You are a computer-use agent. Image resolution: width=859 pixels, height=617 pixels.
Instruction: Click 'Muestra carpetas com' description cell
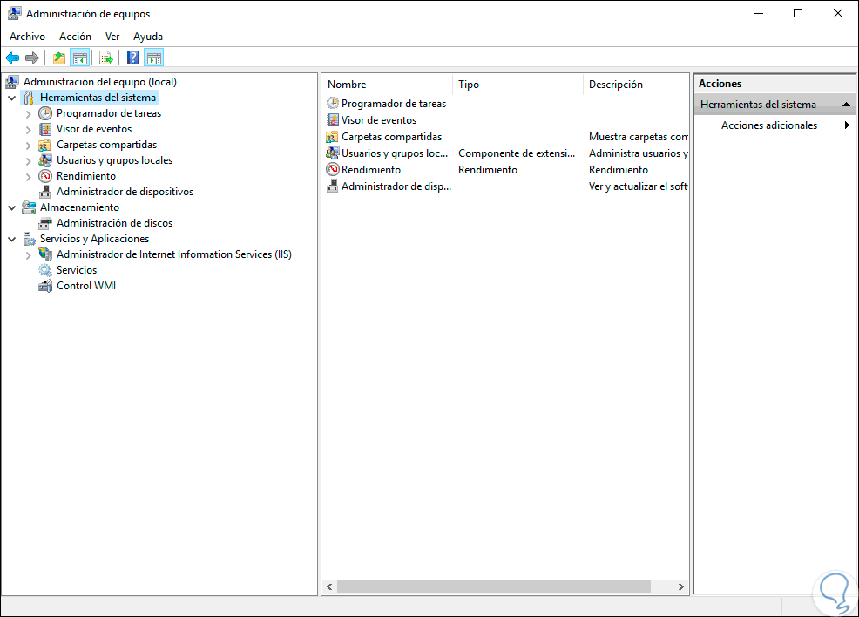pos(639,137)
